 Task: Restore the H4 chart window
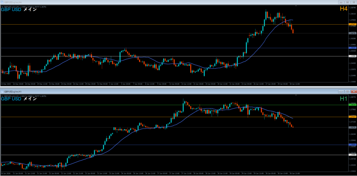(x=347, y=2)
